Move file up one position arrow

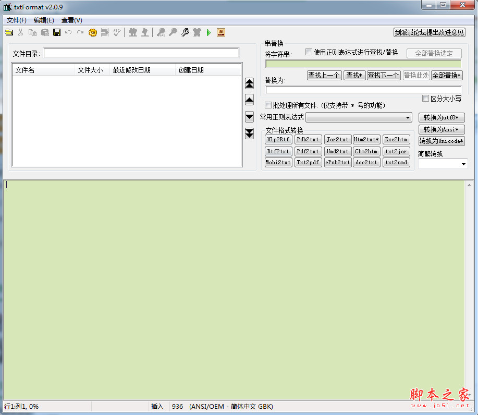[249, 100]
